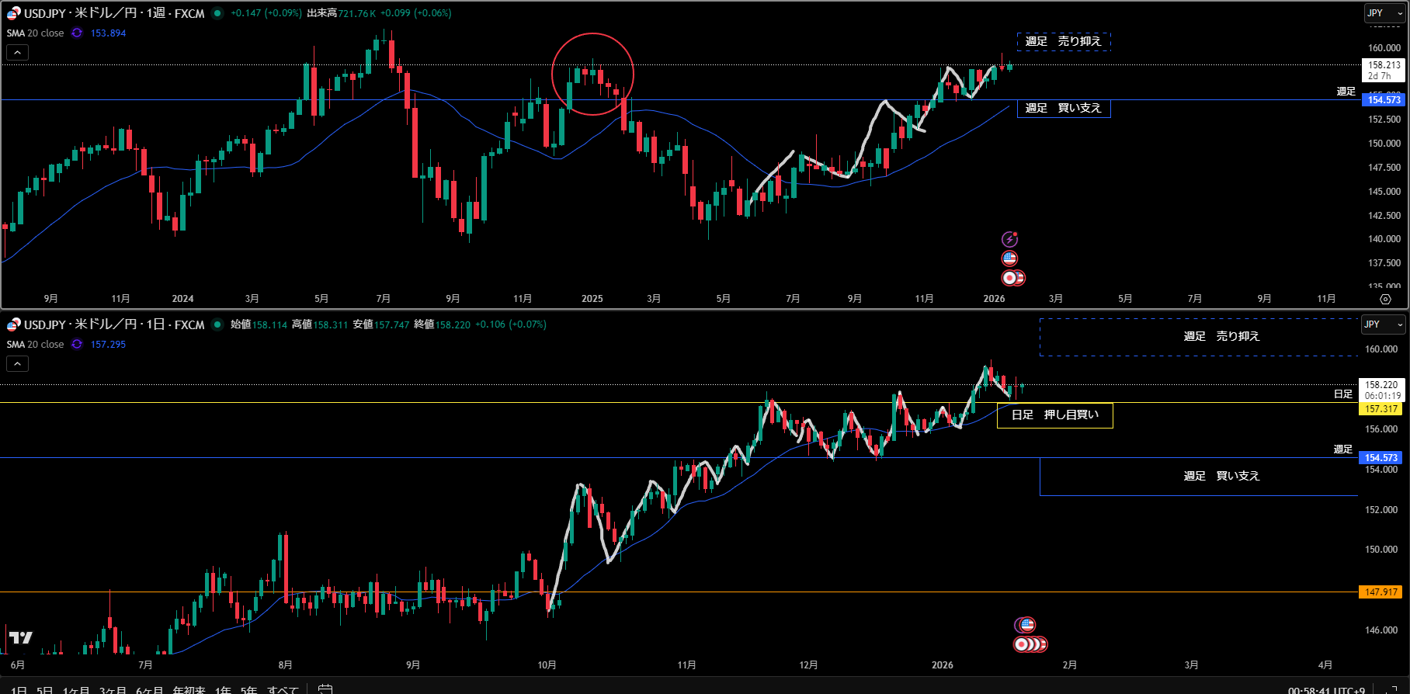Image resolution: width=1410 pixels, height=694 pixels.
Task: Select the orange 147.917 horizontal price line label
Action: (x=1380, y=592)
